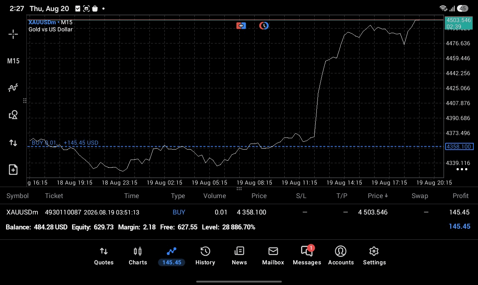Sort positions by Type column
Viewport: 478px width, 285px height.
click(178, 196)
